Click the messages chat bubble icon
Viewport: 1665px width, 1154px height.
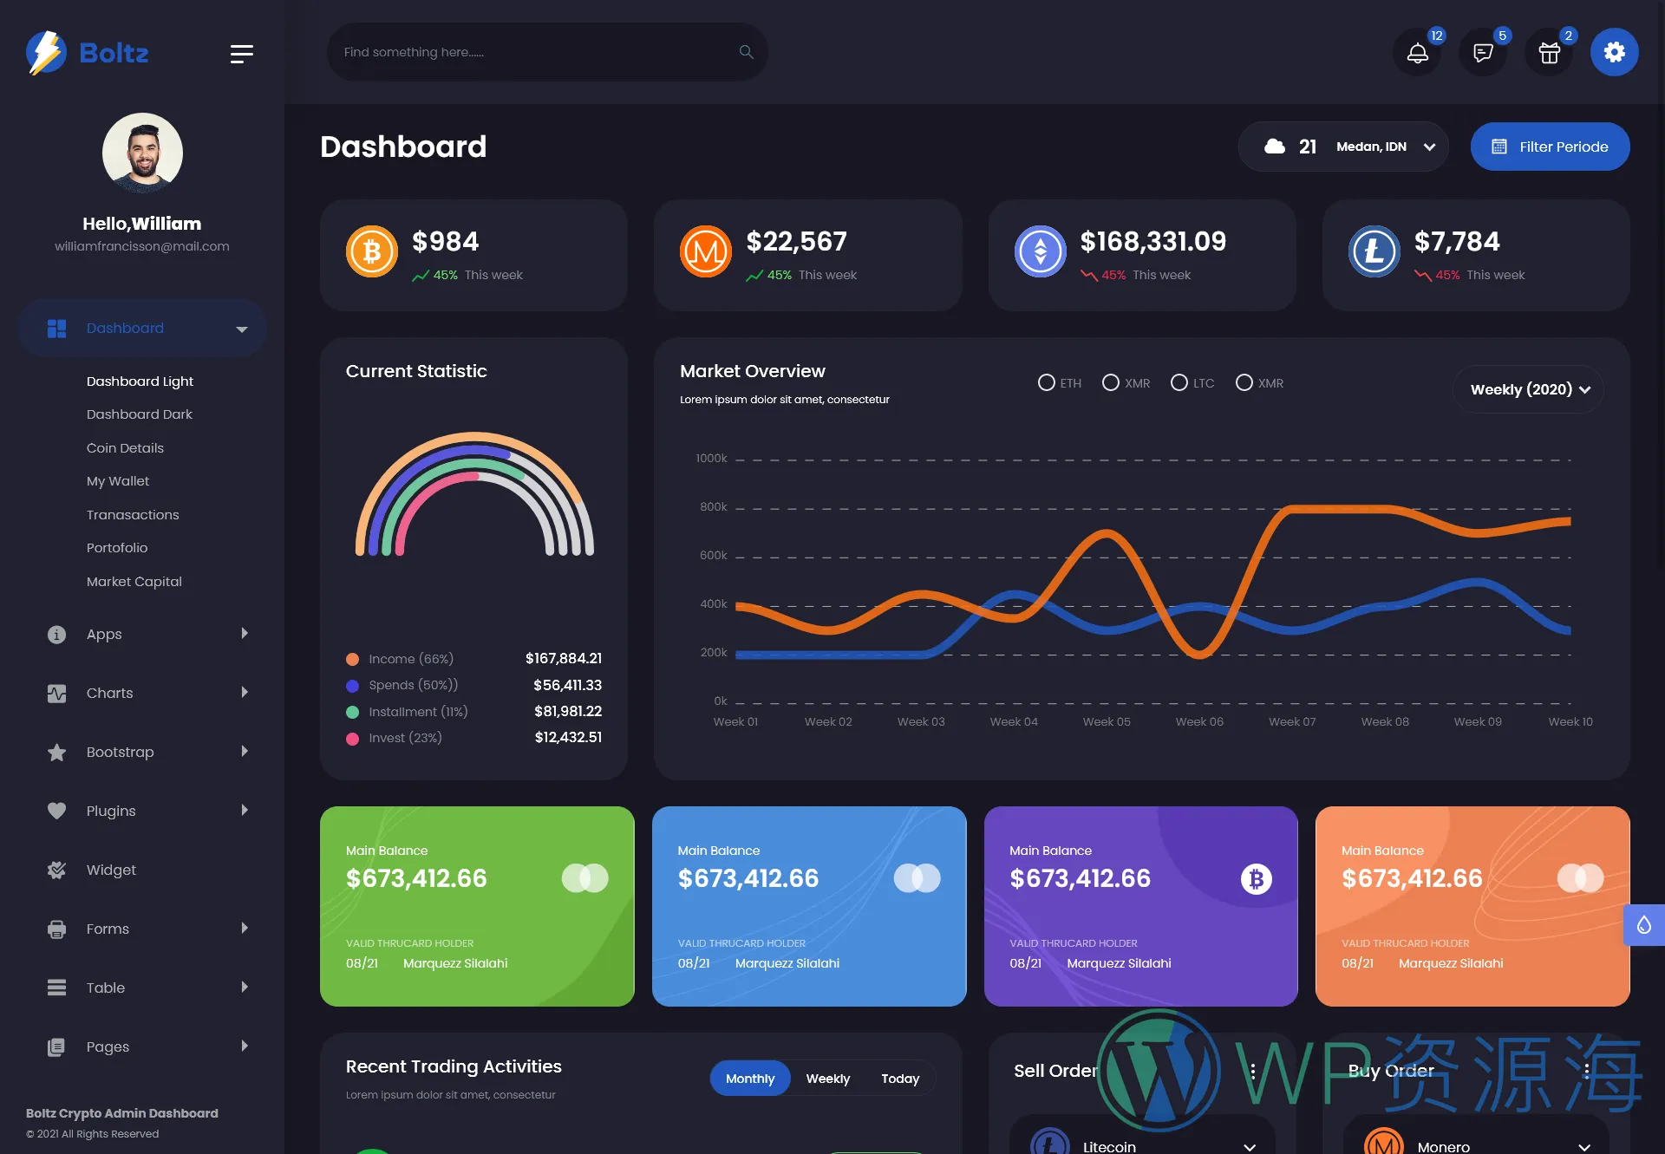click(1483, 52)
